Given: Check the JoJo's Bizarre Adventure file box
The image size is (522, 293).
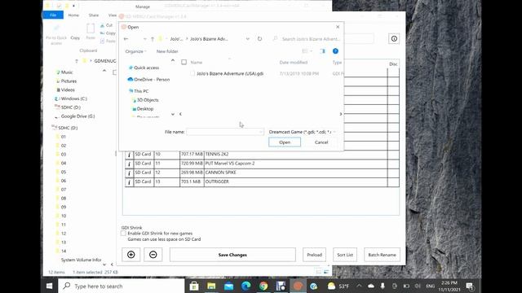Looking at the screenshot, I should [192, 73].
